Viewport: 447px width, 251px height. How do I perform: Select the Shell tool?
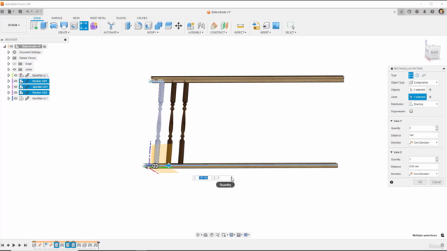pyautogui.click(x=149, y=26)
